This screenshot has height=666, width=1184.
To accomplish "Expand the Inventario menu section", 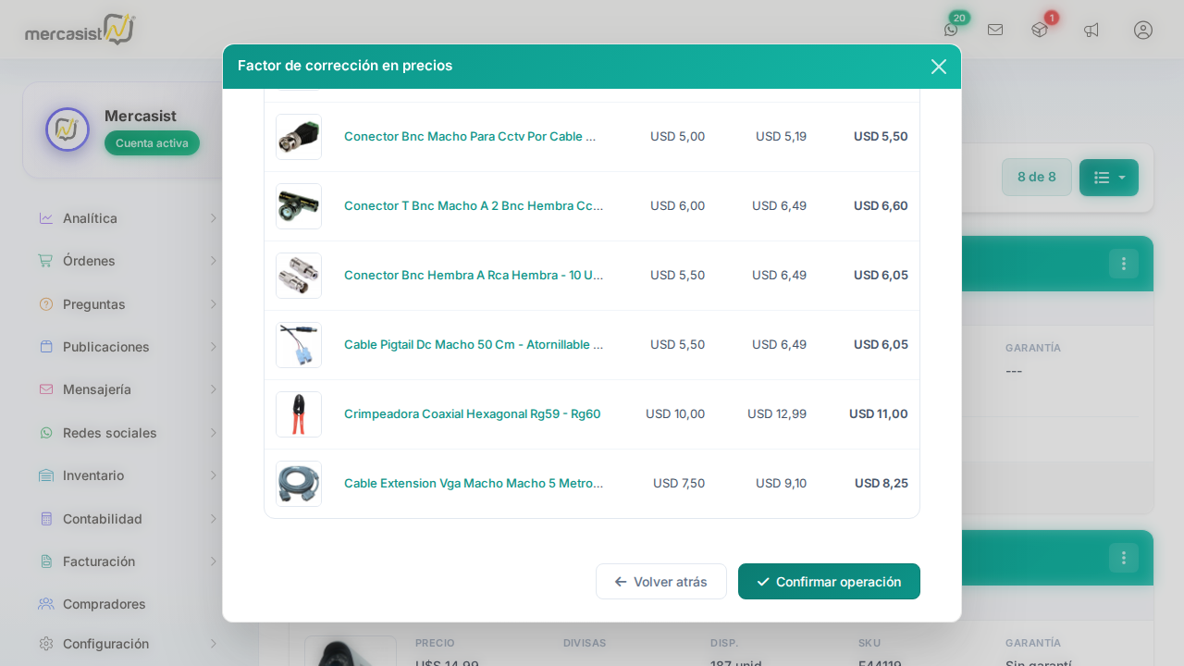I will click(128, 475).
